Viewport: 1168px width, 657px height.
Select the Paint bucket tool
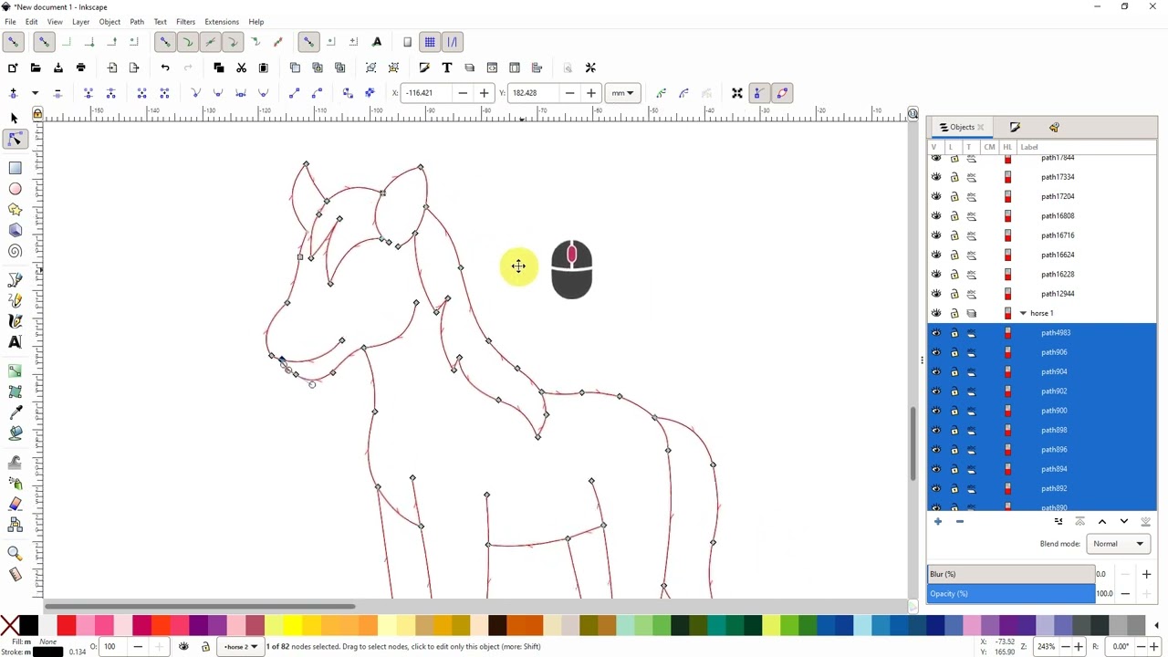point(15,433)
